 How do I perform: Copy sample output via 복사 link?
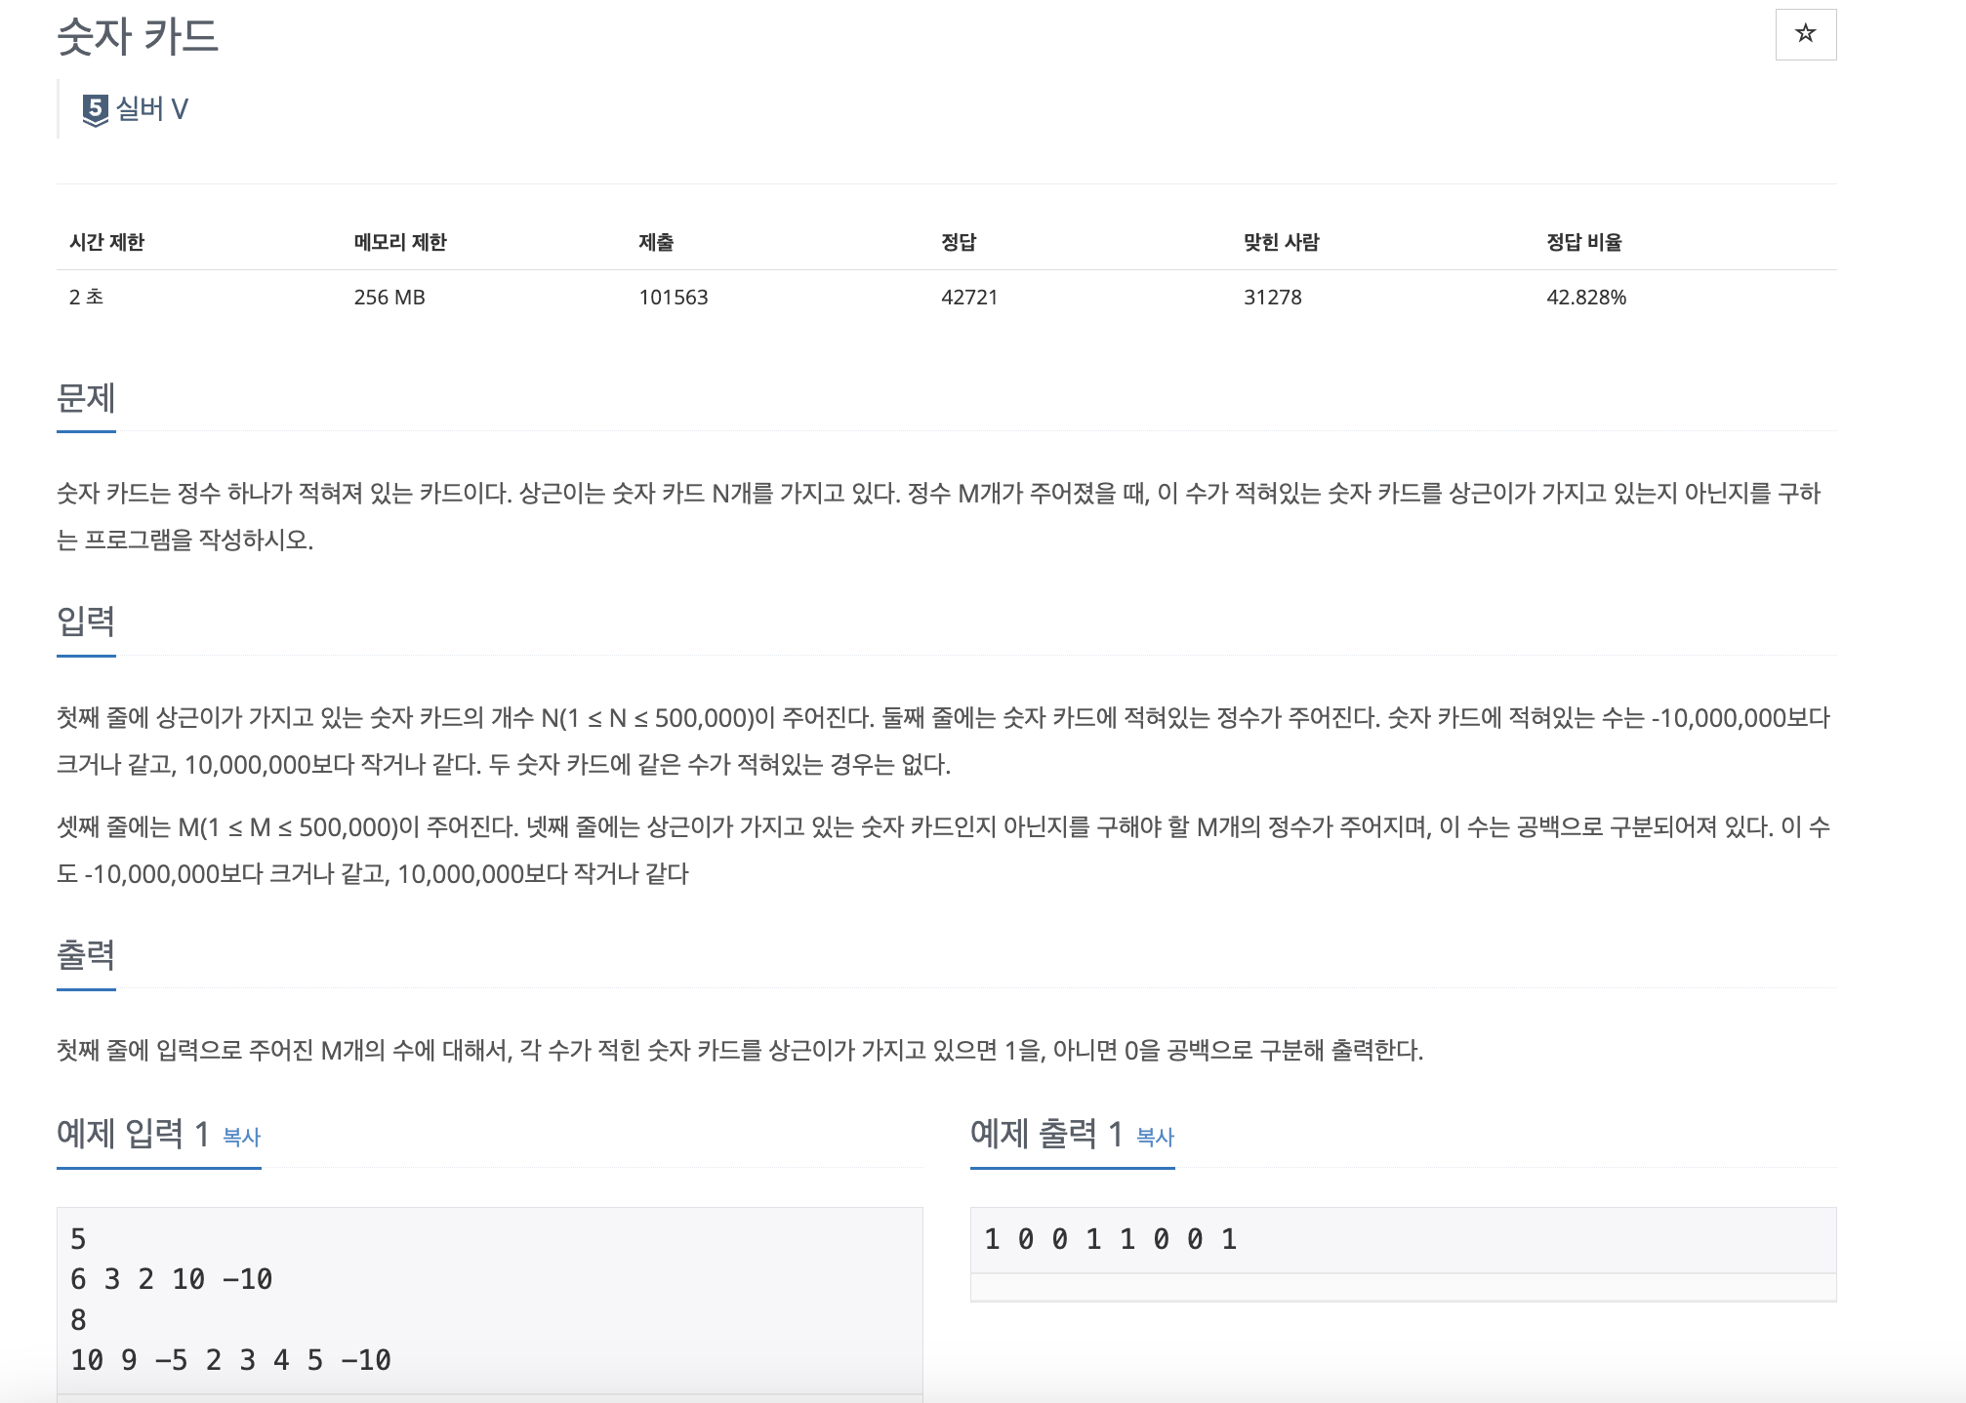(x=1155, y=1137)
